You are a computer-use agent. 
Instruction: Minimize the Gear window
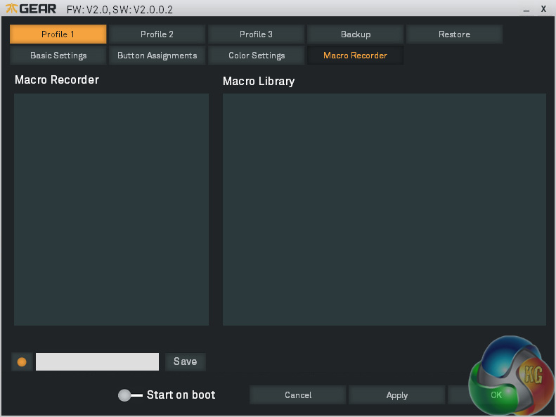(x=526, y=10)
